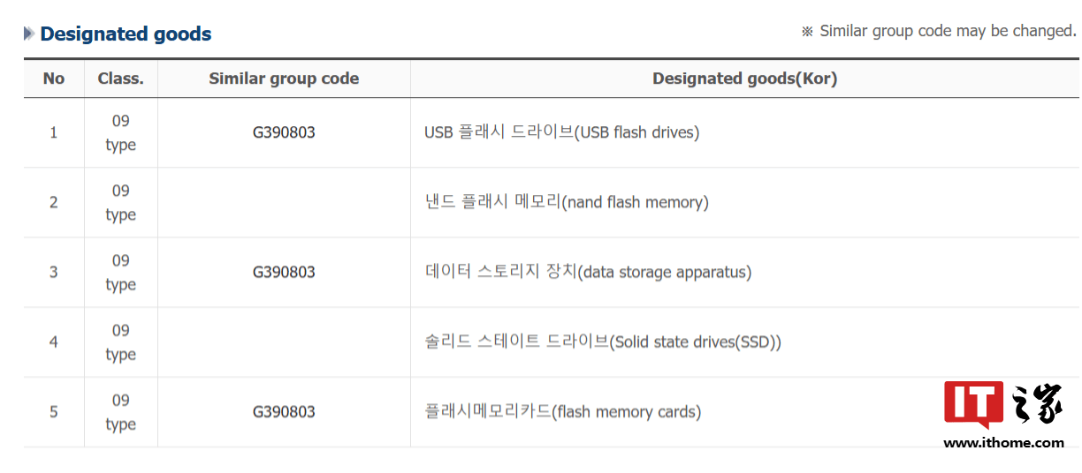1082x473 pixels.
Task: Click G390803 code in row 5
Action: [284, 411]
